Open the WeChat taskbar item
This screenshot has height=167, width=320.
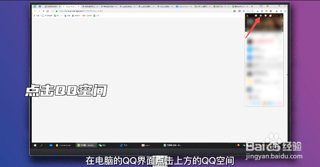pos(102,145)
